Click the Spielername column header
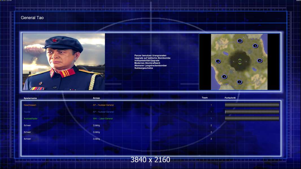This screenshot has width=301, height=169. tap(30, 98)
